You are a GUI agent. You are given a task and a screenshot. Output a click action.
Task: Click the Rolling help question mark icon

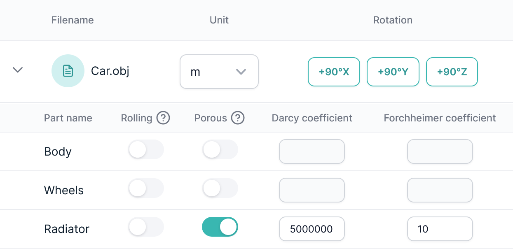point(163,118)
